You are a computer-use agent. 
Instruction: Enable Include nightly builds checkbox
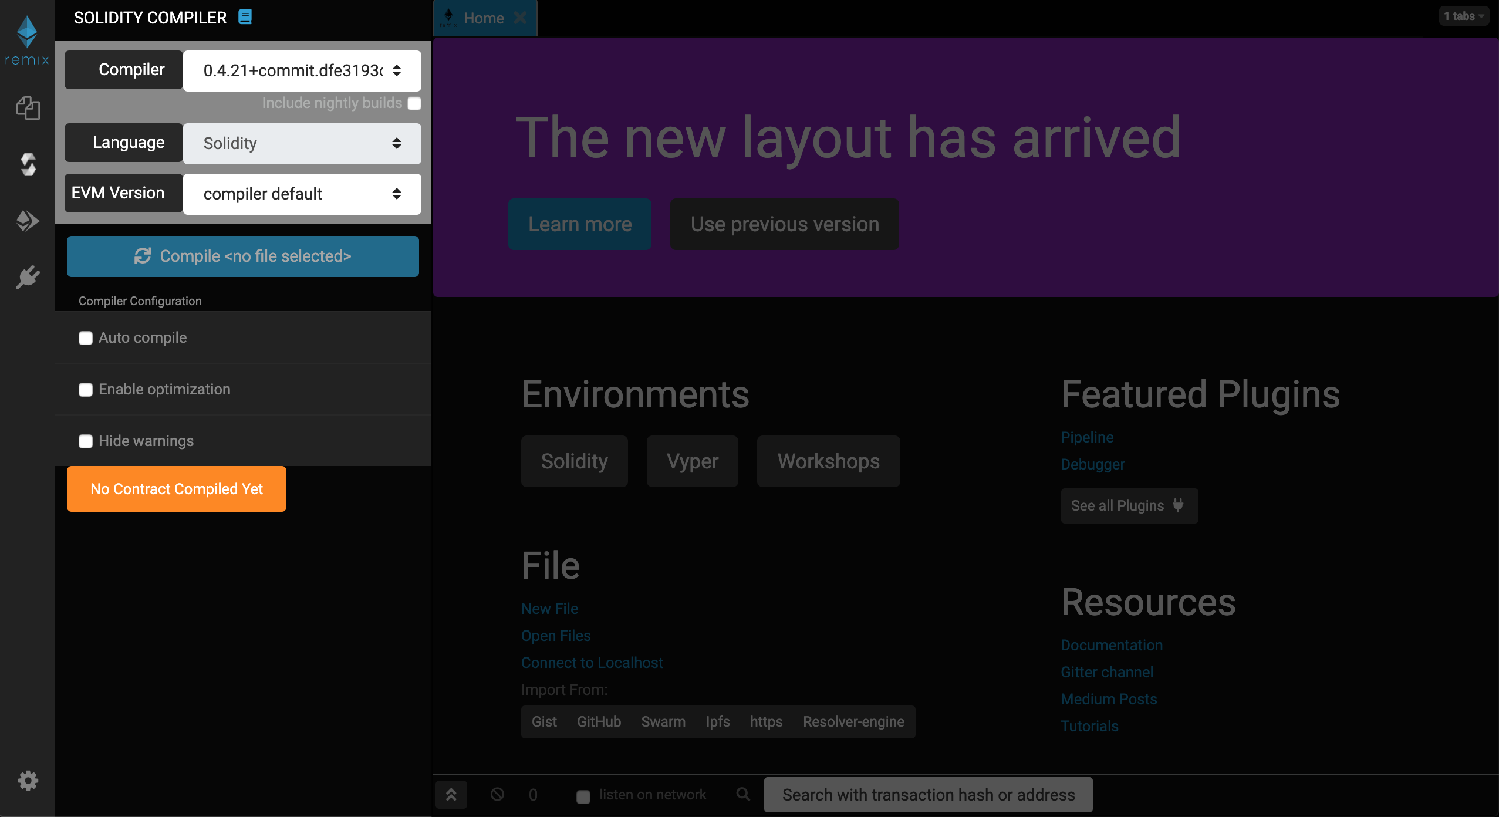click(414, 103)
